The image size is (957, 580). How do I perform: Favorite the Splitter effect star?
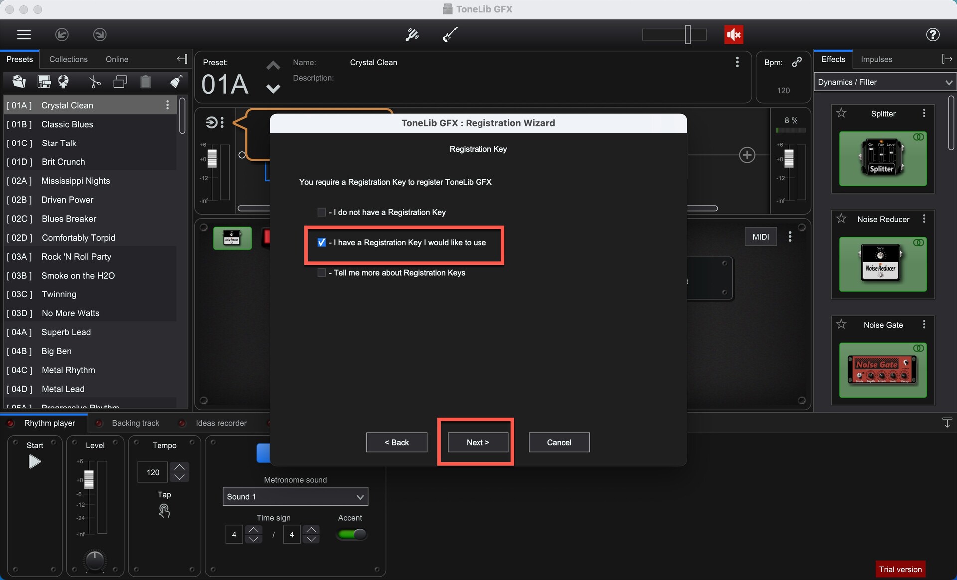pos(841,113)
